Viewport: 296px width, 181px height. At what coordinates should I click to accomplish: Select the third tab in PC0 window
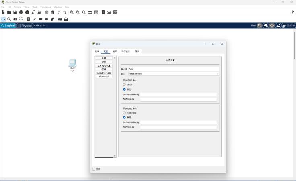(115, 51)
